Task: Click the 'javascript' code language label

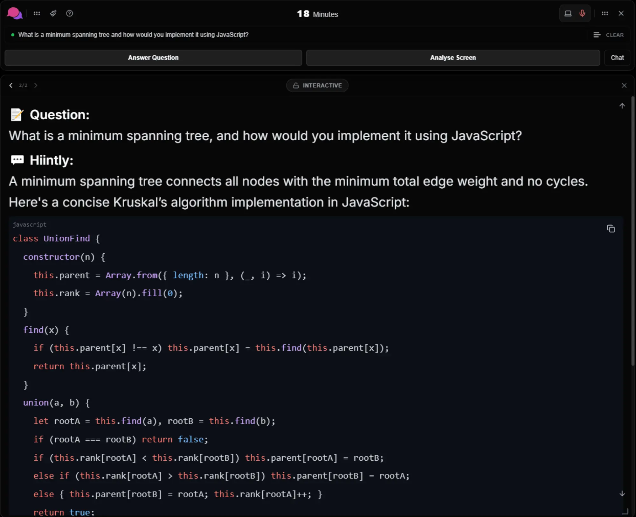Action: [x=30, y=224]
